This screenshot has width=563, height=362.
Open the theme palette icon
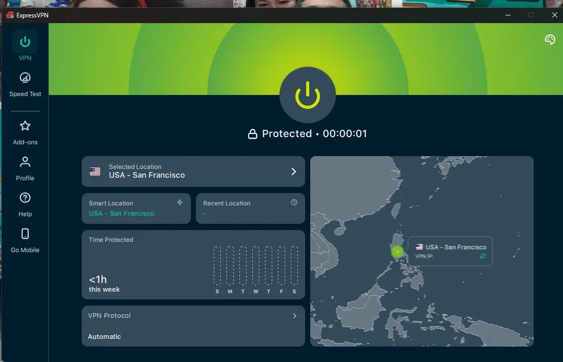click(x=550, y=40)
